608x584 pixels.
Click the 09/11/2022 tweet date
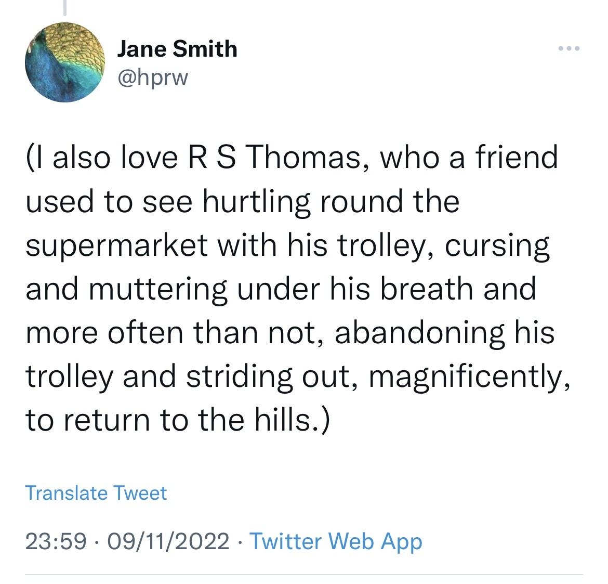(168, 541)
